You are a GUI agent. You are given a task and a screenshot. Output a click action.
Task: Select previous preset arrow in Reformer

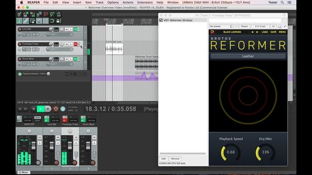coord(253,32)
